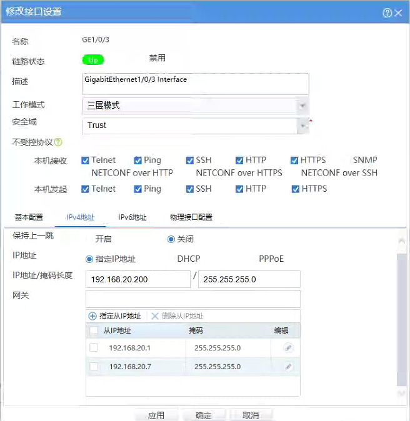The height and width of the screenshot is (421, 410).
Task: Select all rows via 从IP地址 header checkbox
Action: click(94, 330)
